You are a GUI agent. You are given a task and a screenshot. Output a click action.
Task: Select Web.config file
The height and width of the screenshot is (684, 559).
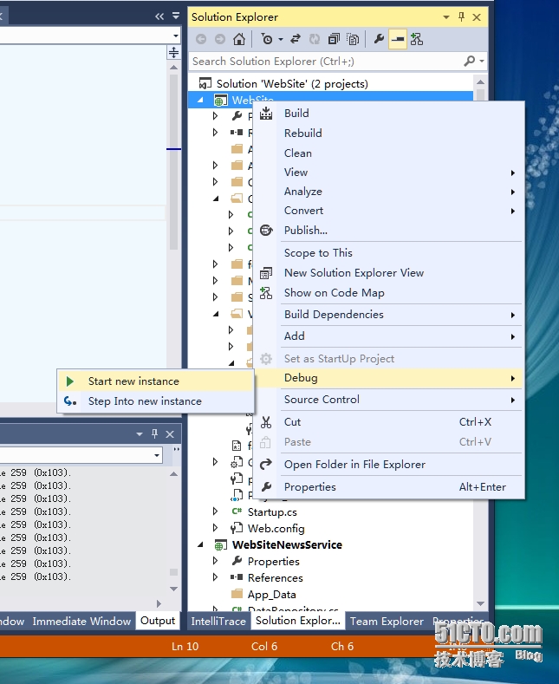click(276, 529)
